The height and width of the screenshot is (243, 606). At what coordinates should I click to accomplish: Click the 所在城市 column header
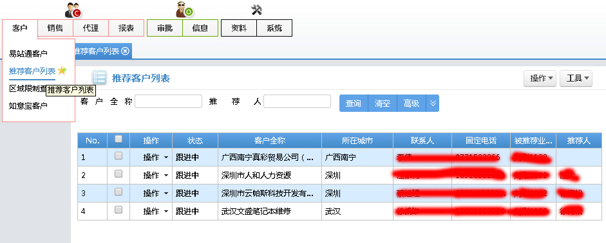[357, 141]
